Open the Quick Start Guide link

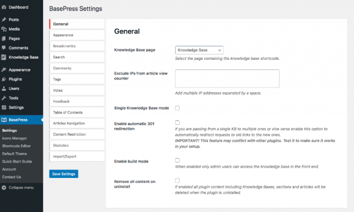17,161
